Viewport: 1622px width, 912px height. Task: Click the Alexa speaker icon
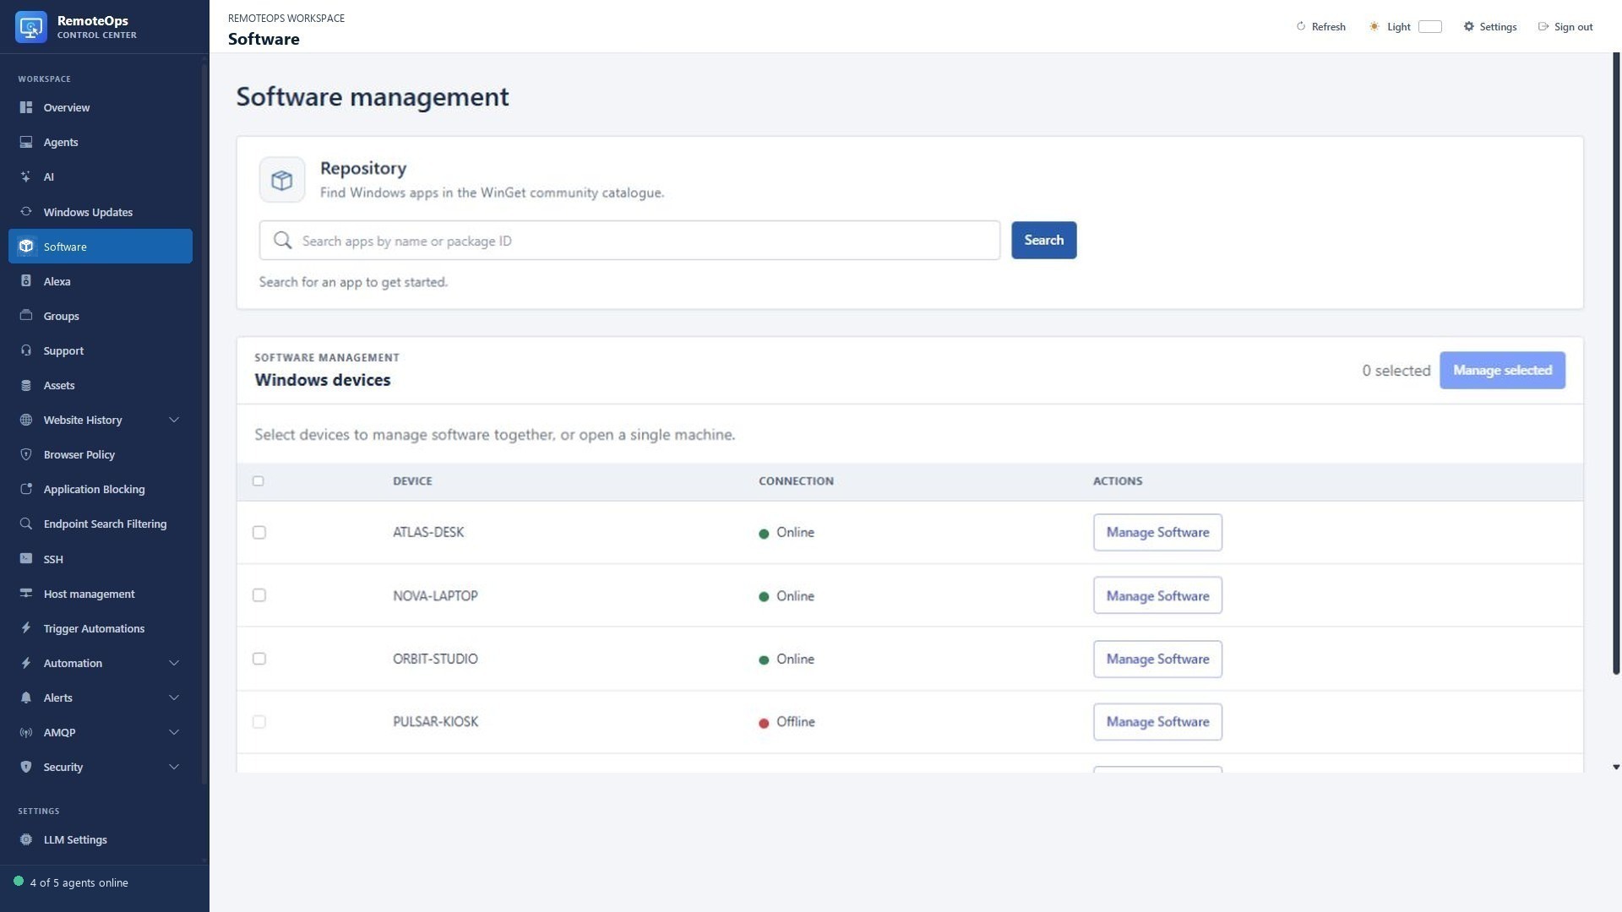(26, 281)
